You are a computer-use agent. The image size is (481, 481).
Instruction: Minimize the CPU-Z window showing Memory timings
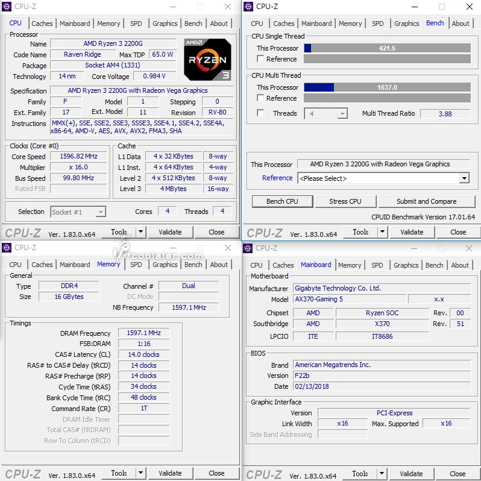(x=173, y=248)
